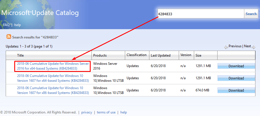This screenshot has height=116, width=260.
Task: Sort results by Products column header
Action: click(x=100, y=55)
